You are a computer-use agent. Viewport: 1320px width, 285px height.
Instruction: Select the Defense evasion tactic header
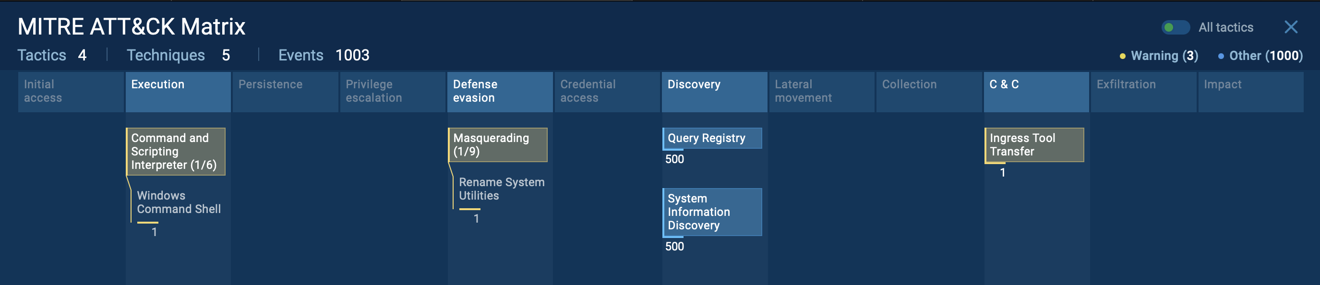click(x=500, y=91)
